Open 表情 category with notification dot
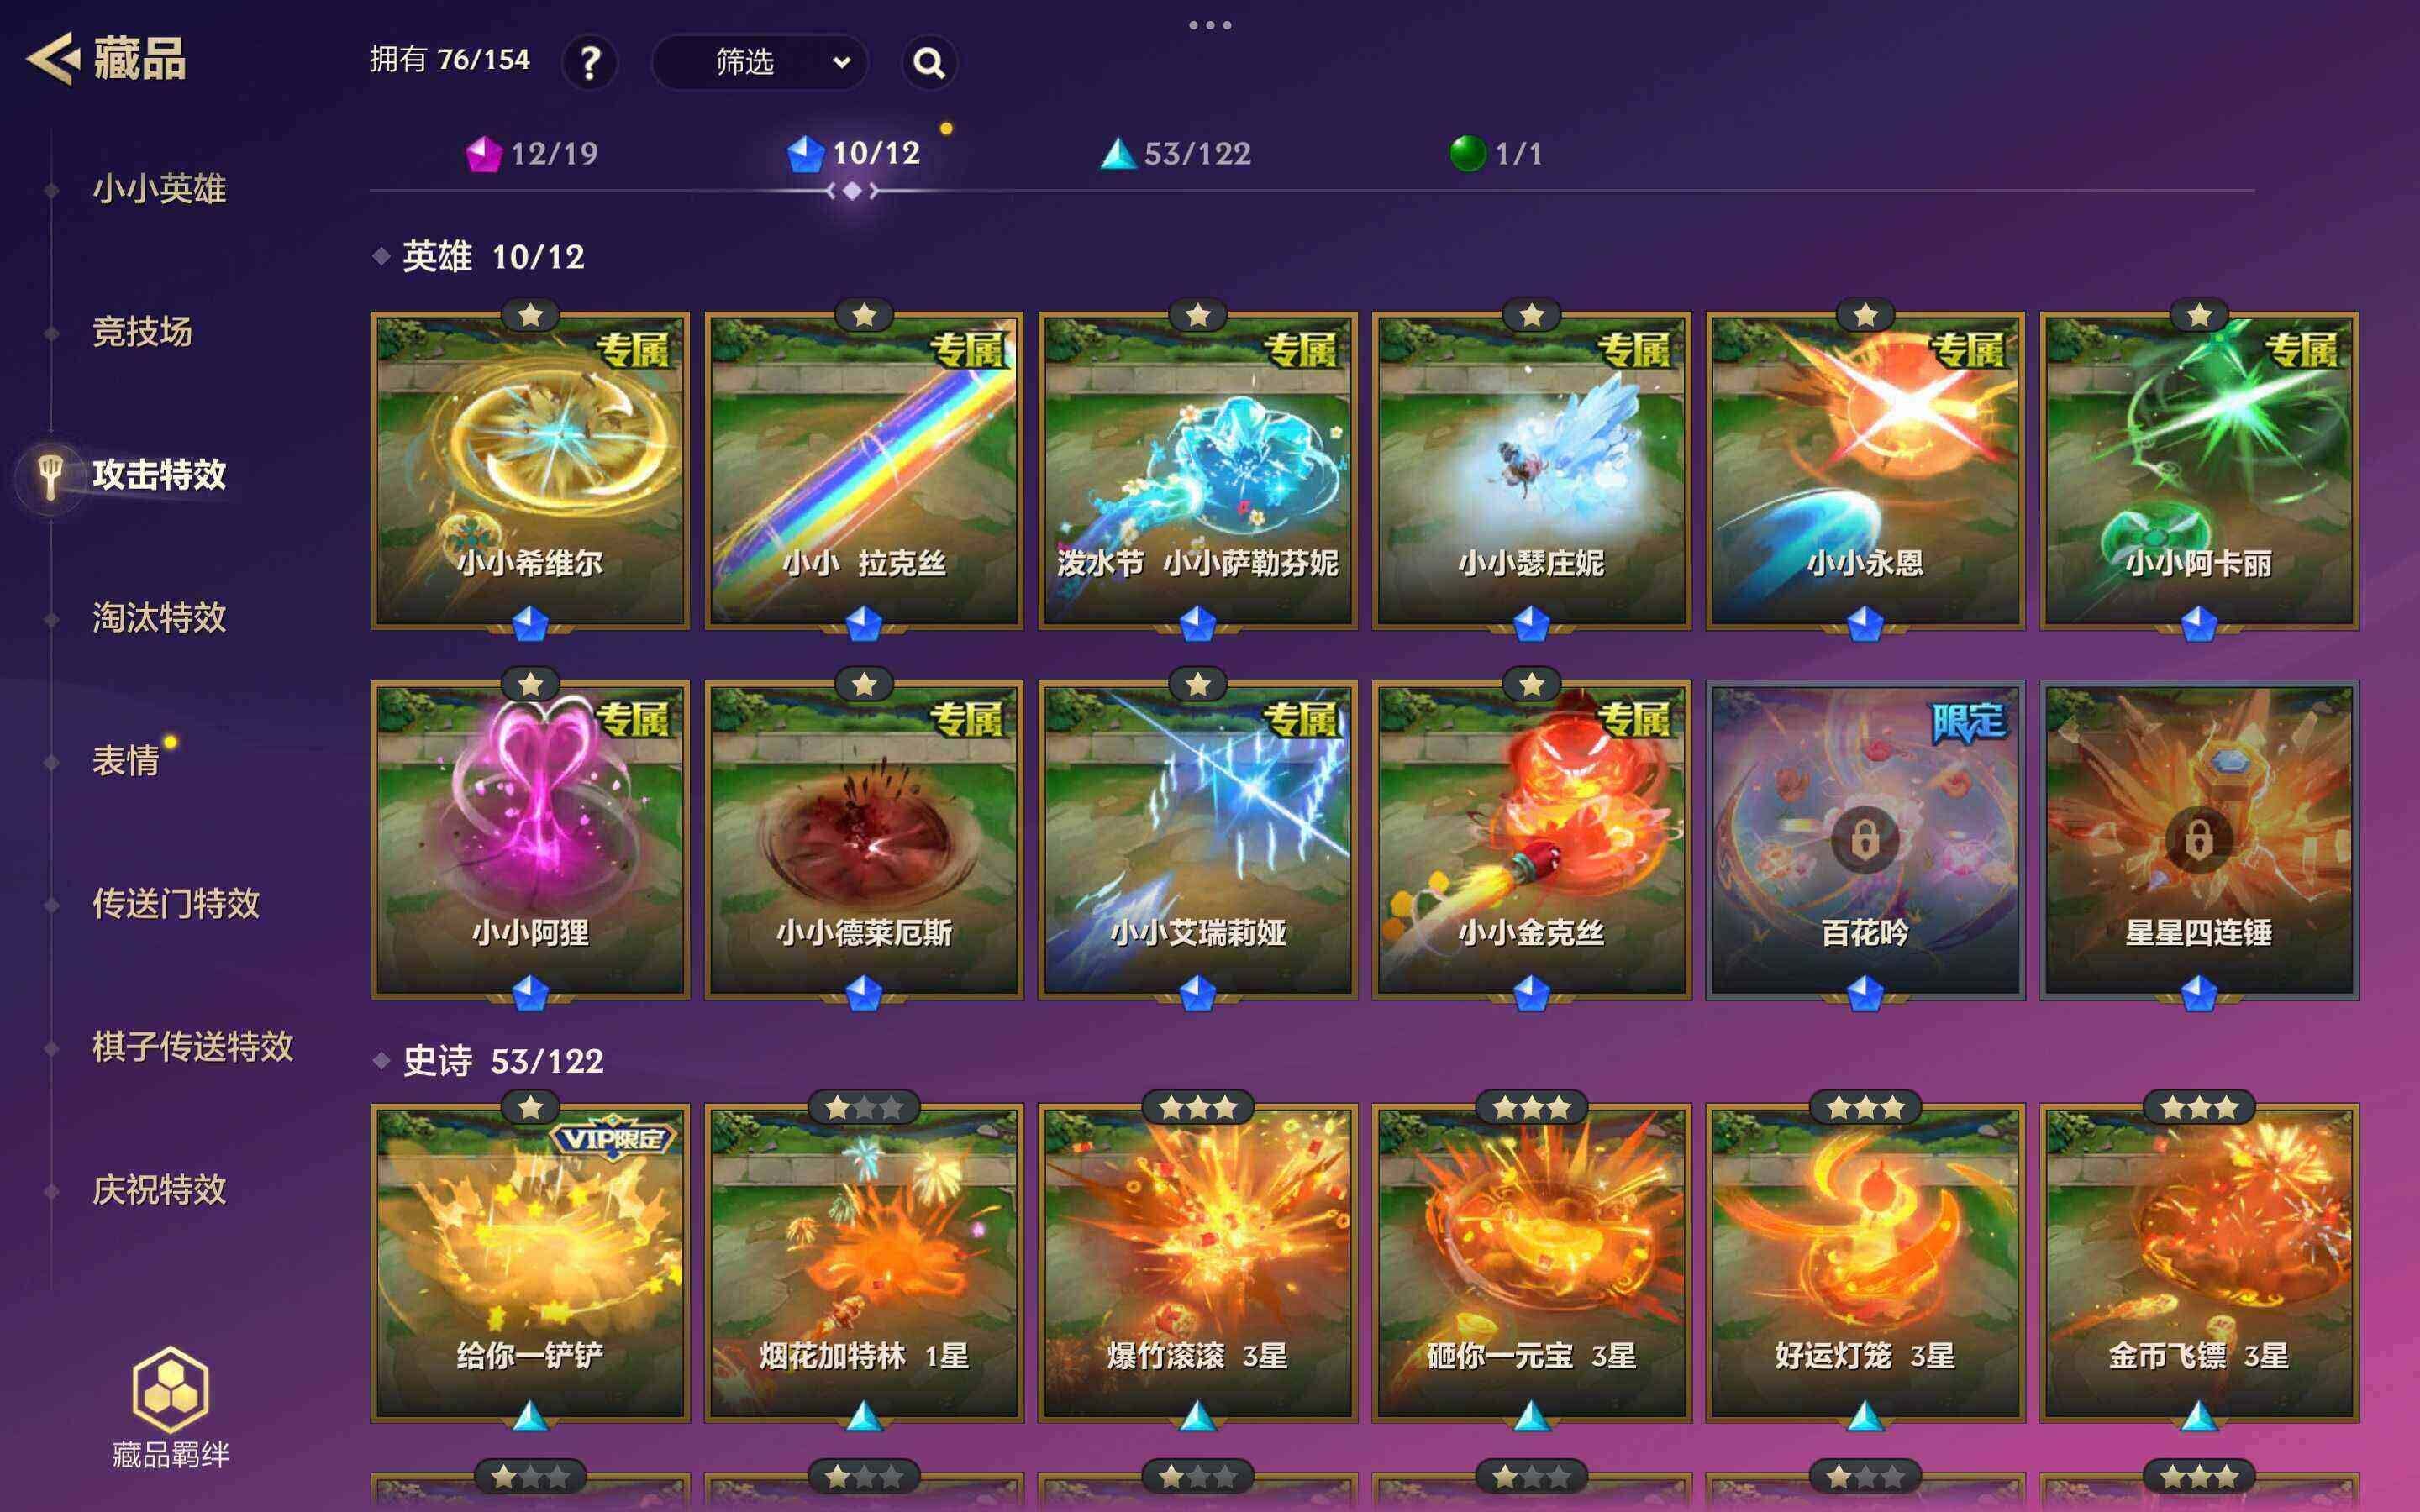Screen dimensions: 2420x1512 click(126, 761)
